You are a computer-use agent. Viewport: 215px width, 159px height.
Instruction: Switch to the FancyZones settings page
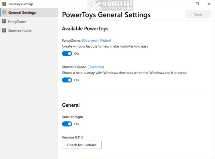17,22
